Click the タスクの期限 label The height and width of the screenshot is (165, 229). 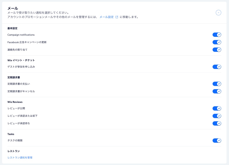[x=15, y=141]
